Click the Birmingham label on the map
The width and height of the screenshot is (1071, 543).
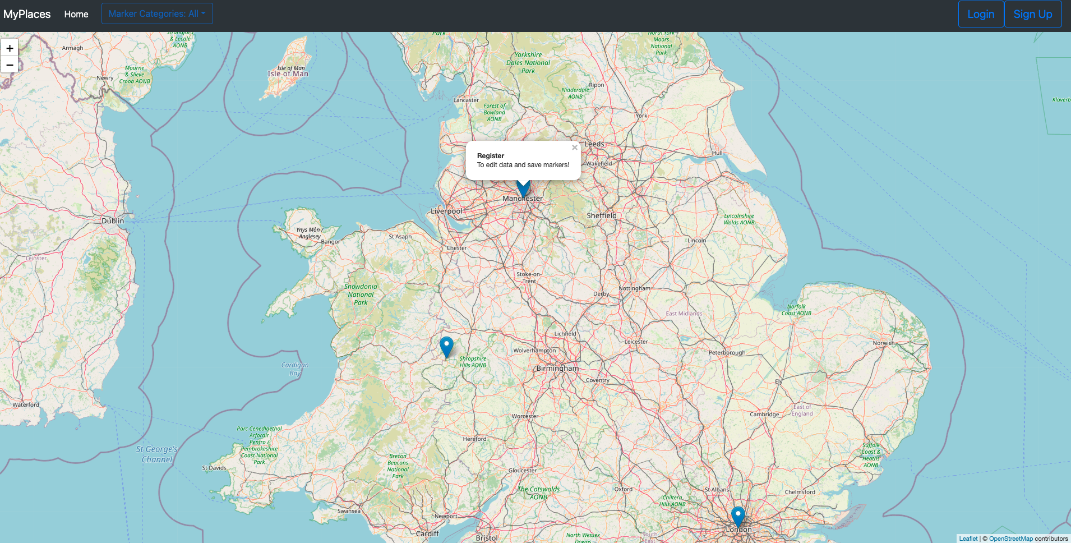[x=557, y=369]
